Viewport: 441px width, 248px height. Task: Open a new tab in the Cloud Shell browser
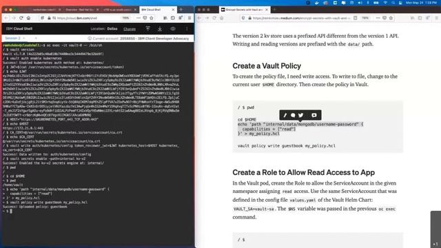pos(181,10)
